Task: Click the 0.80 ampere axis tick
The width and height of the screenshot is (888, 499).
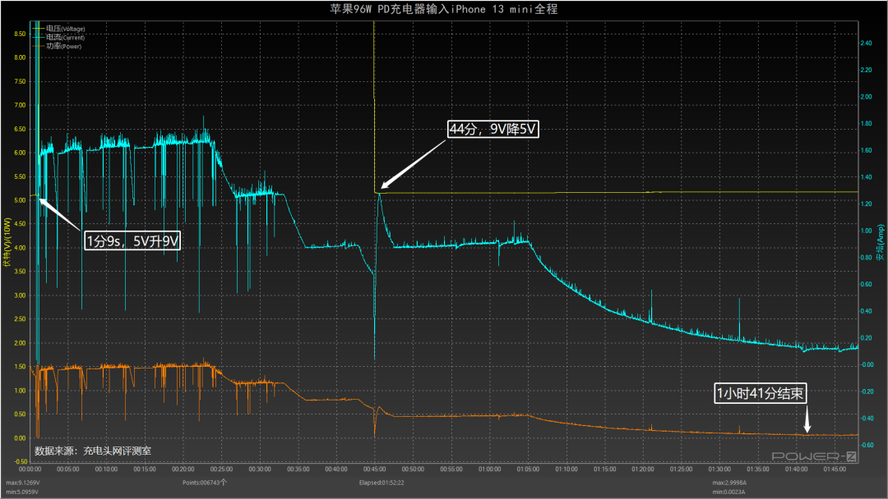Action: (866, 258)
